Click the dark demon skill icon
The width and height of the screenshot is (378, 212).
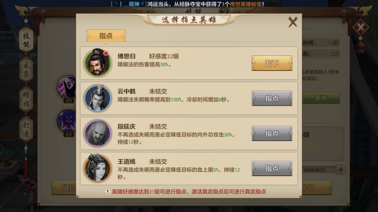click(67, 121)
